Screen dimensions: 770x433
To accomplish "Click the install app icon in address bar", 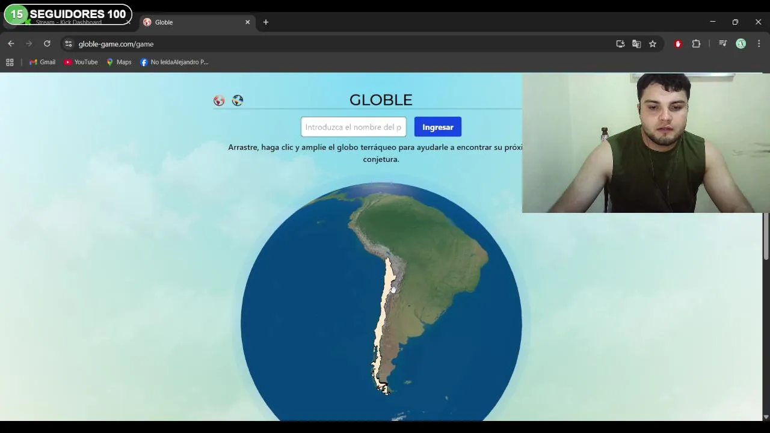I will (620, 44).
